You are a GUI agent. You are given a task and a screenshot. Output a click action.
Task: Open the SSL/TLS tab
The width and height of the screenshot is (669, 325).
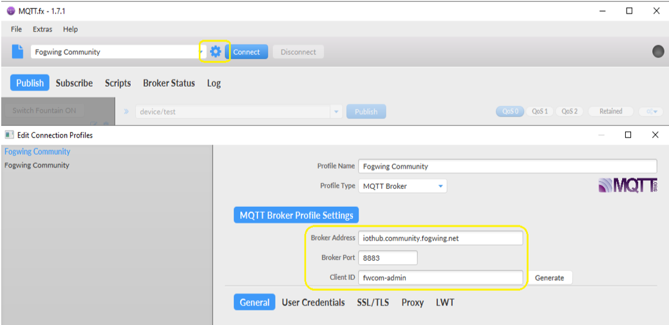[x=373, y=303]
